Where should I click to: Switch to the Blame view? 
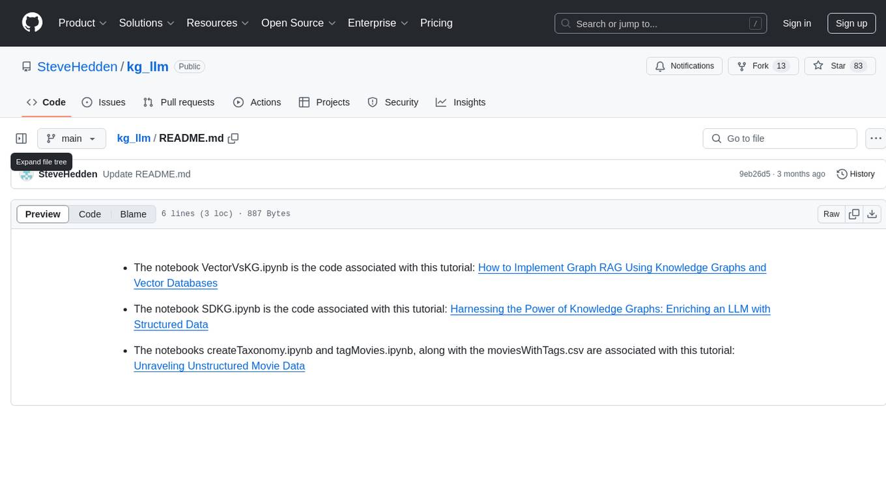[x=134, y=214]
